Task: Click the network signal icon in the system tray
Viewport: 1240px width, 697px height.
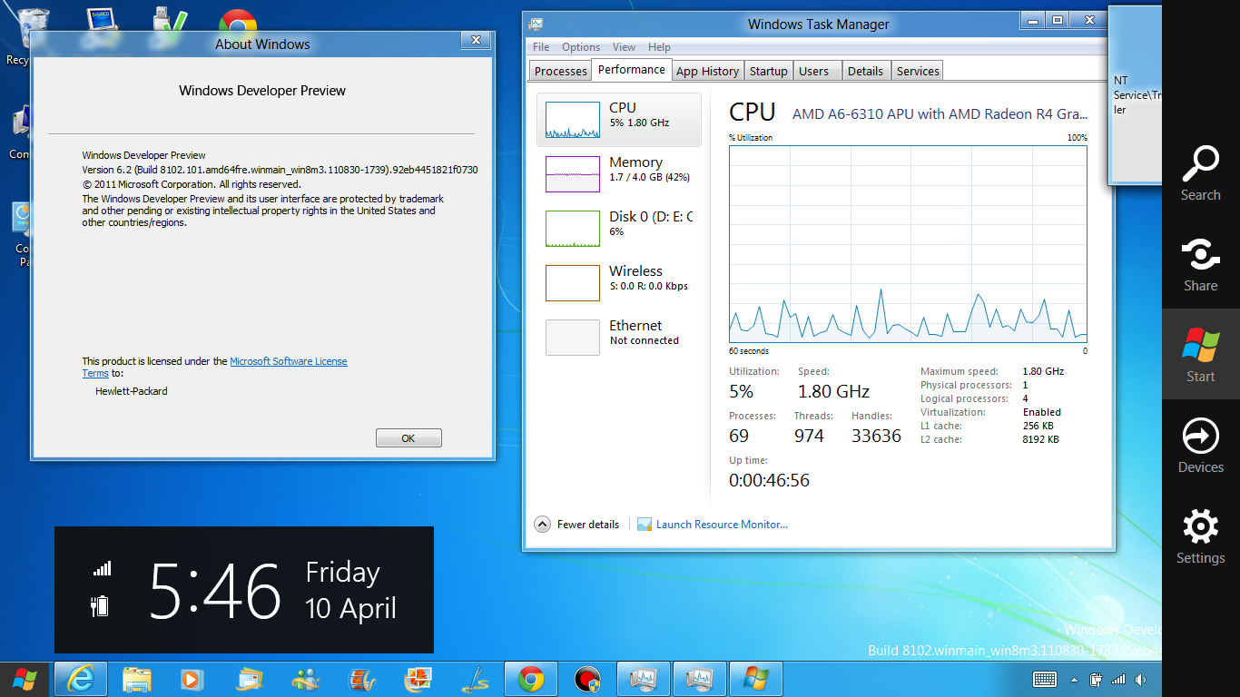Action: coord(1118,679)
